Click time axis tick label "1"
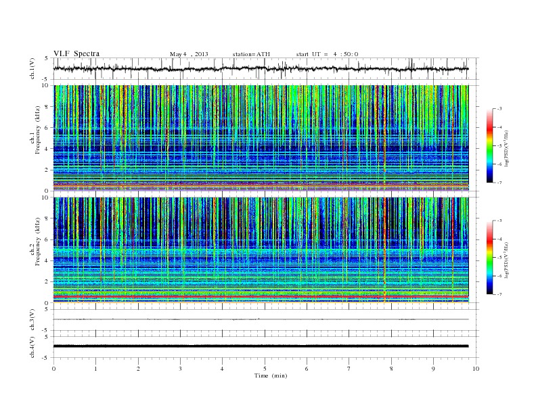The width and height of the screenshot is (536, 414). [x=96, y=369]
